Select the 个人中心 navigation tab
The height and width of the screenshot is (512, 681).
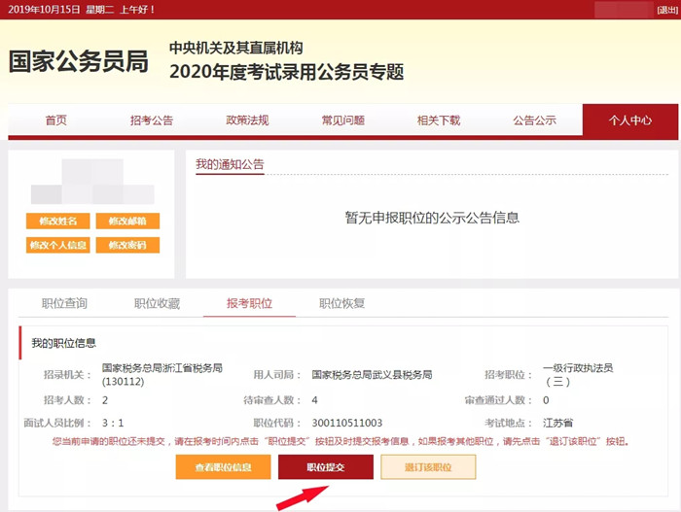(x=630, y=120)
